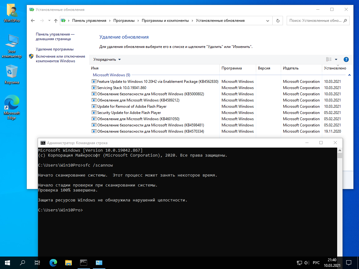This screenshot has height=269, width=359.
Task: Open File Explorer from the taskbar
Action: click(x=68, y=262)
